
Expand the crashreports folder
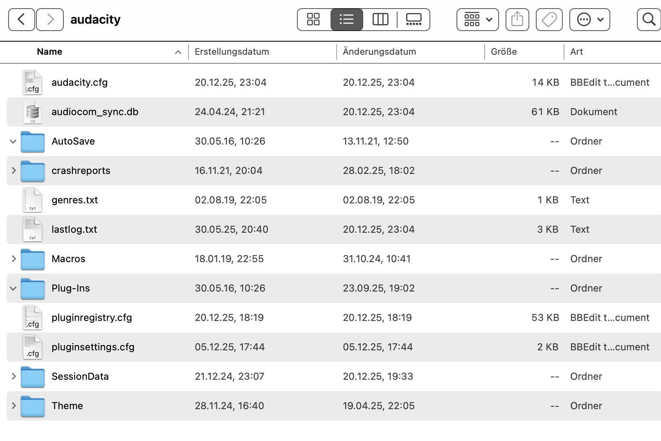click(13, 171)
